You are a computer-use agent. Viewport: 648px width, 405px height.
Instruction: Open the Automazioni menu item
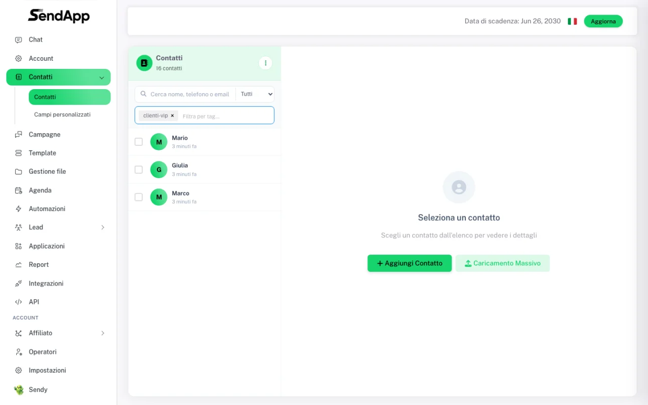tap(58, 209)
